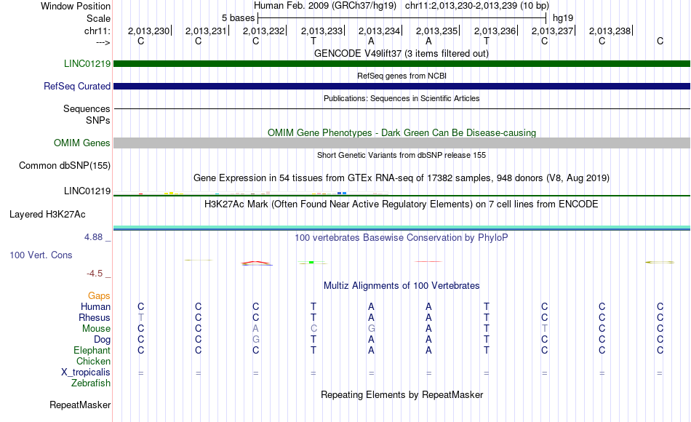Select the Mouse species row label
The width and height of the screenshot is (691, 422).
(x=96, y=329)
